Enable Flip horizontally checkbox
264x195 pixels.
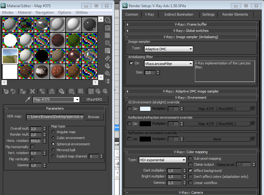click(x=32, y=147)
